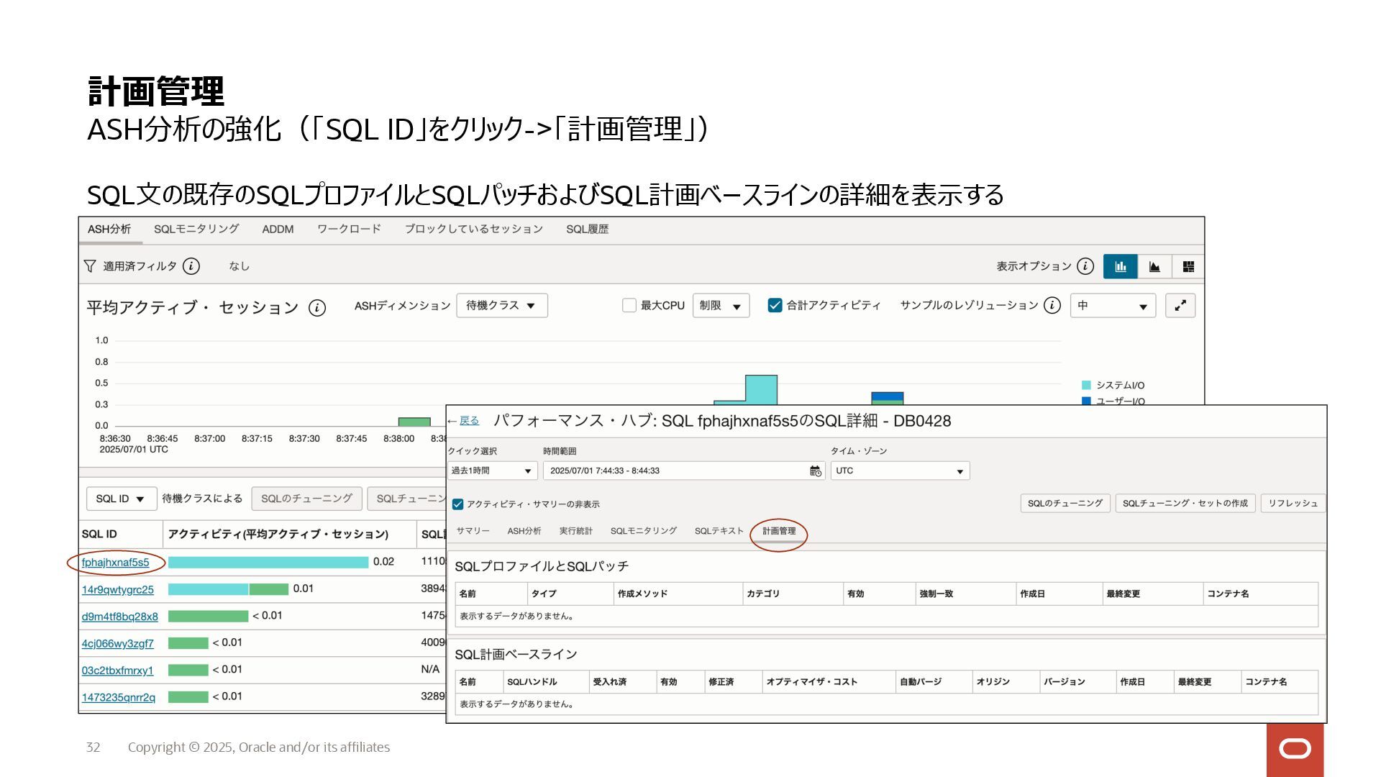Open the 制限 dropdown
Viewport: 1381px width, 777px height.
click(x=721, y=306)
